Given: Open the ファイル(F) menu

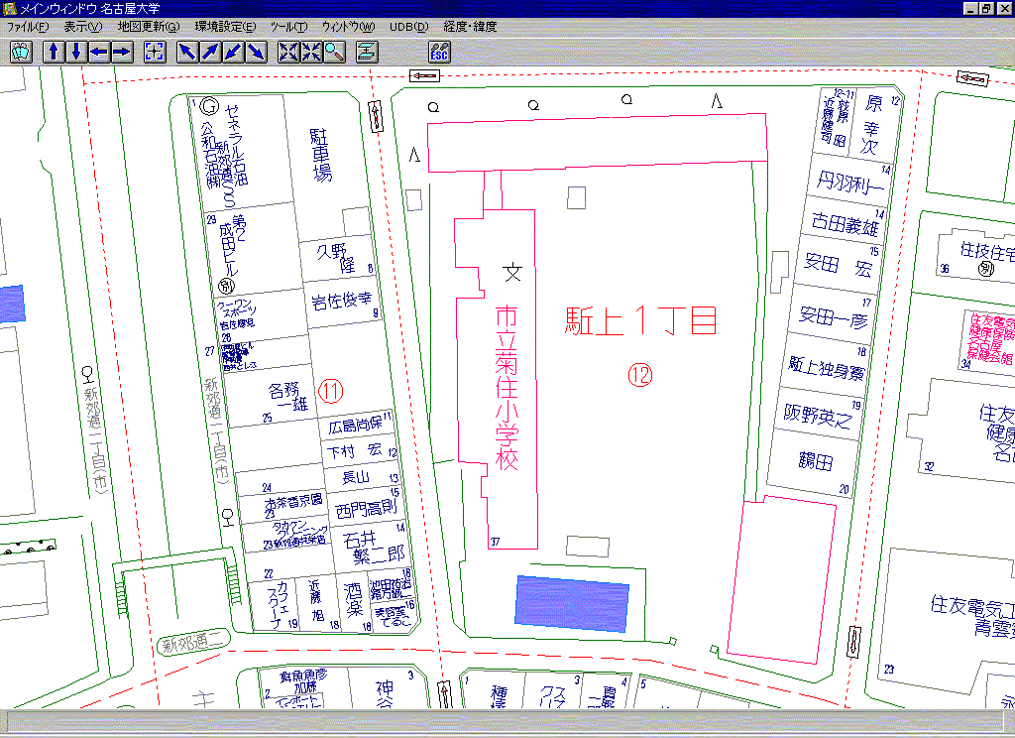Looking at the screenshot, I should (x=28, y=27).
